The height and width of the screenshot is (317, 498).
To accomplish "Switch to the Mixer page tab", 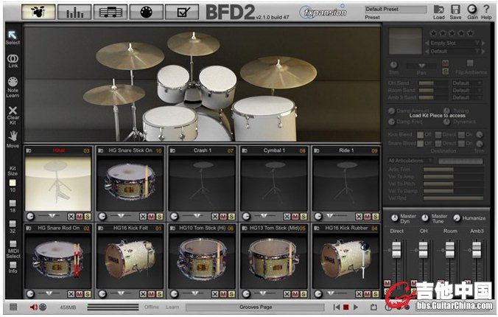I will (x=74, y=12).
